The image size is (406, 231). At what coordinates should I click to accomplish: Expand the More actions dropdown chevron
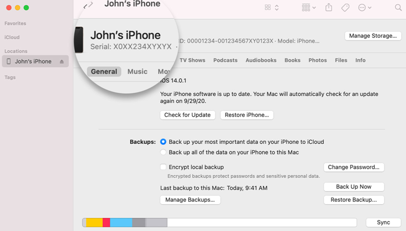tap(369, 8)
